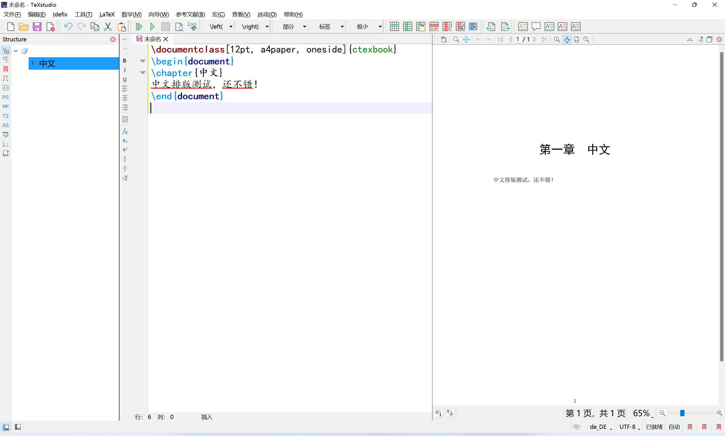Toggle inline spell checking with the abc icon
The height and width of the screenshot is (436, 725).
click(576, 427)
